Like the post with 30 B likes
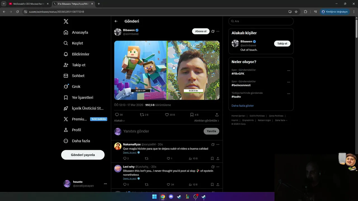 click(x=167, y=115)
